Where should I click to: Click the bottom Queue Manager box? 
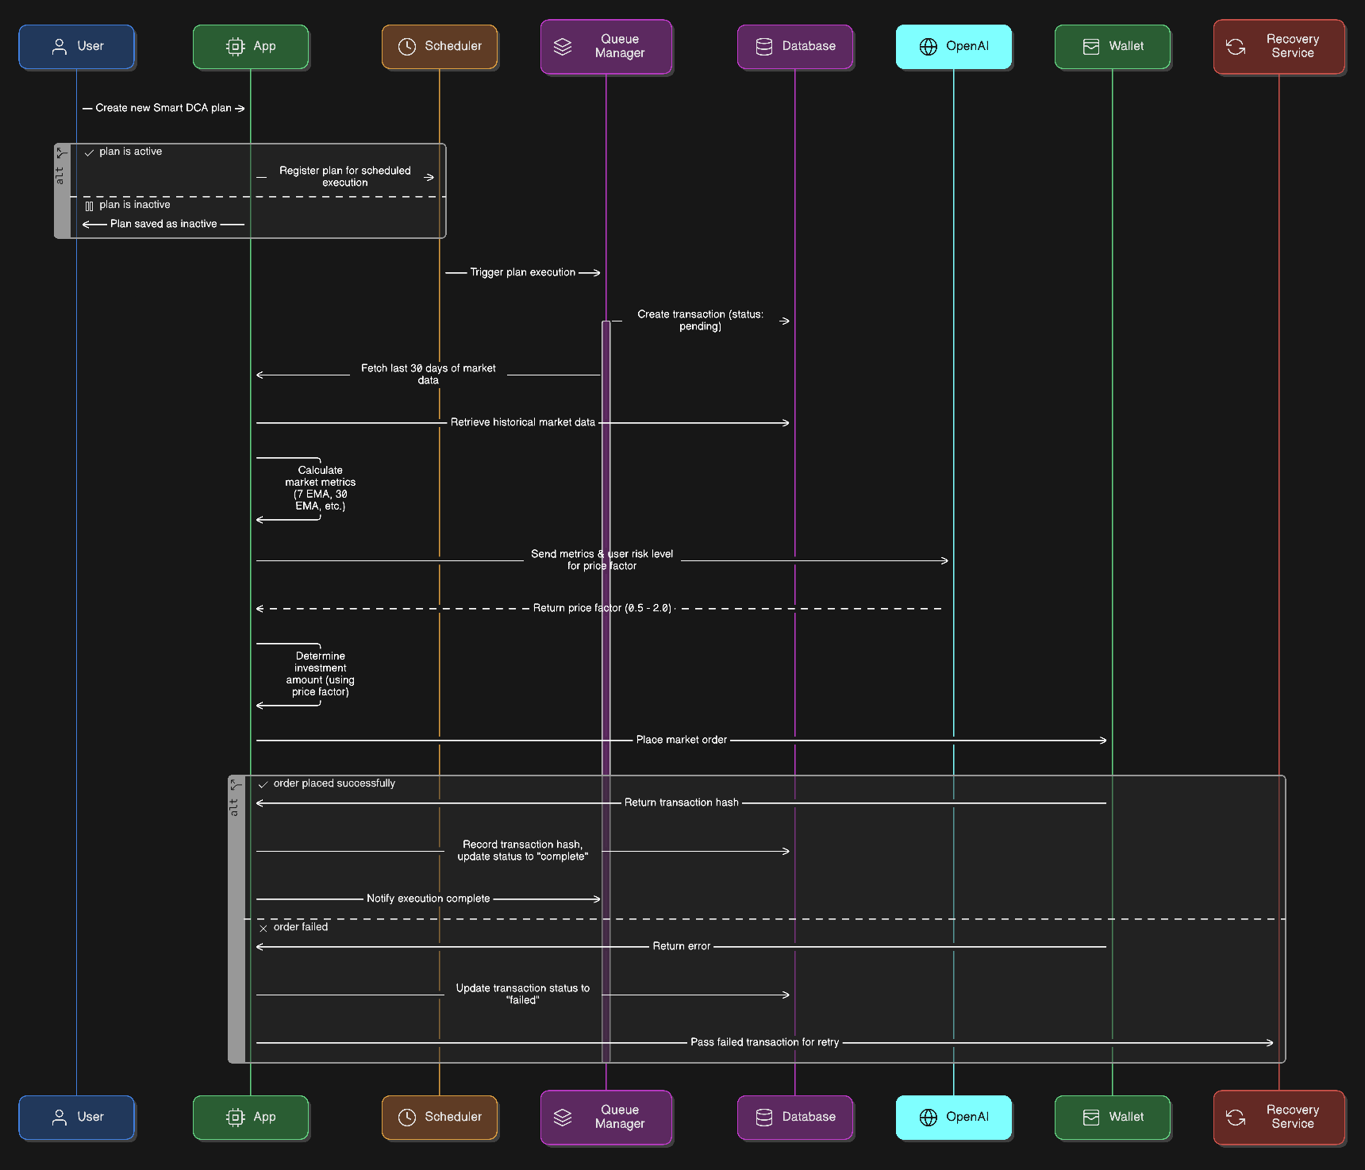coord(606,1118)
